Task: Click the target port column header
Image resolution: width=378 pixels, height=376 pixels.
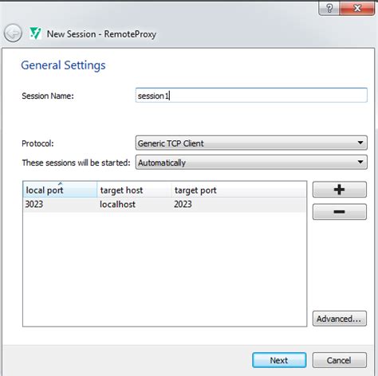Action: (239, 190)
